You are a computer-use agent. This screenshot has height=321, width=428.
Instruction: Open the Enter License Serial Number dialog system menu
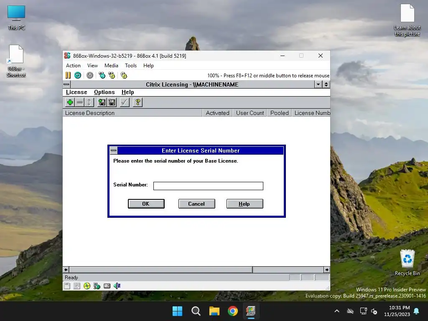114,150
